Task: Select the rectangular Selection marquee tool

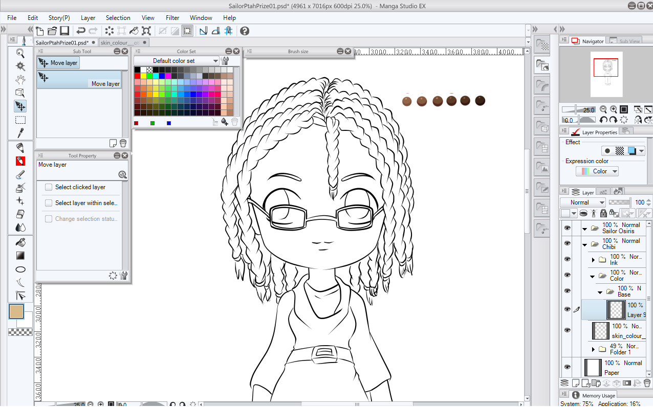Action: coord(20,120)
